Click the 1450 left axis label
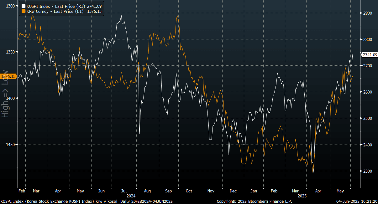Screen dimensions: 378x204 click(10, 145)
